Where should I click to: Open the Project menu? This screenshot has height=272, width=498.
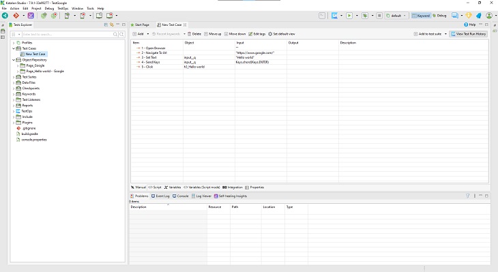coord(36,9)
